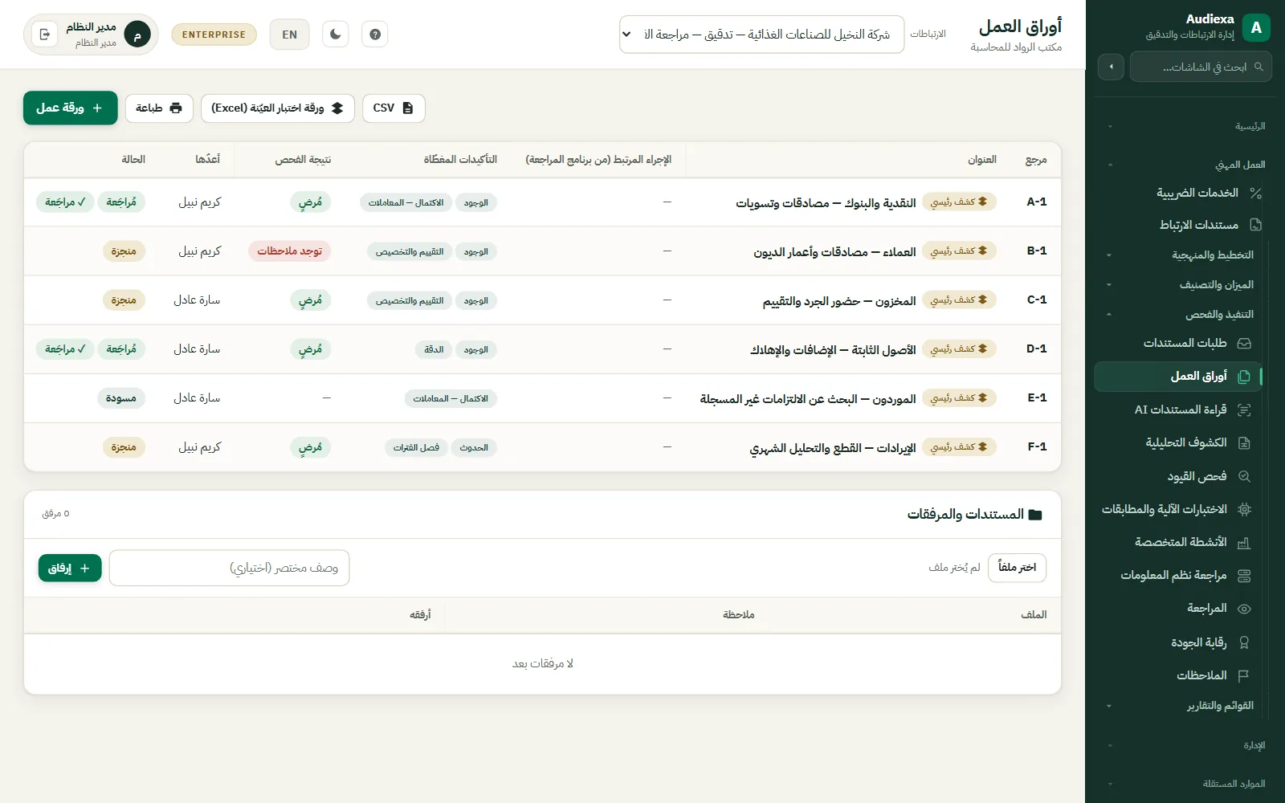Click the المراجعة eye icon
This screenshot has height=803, width=1285.
tap(1244, 609)
